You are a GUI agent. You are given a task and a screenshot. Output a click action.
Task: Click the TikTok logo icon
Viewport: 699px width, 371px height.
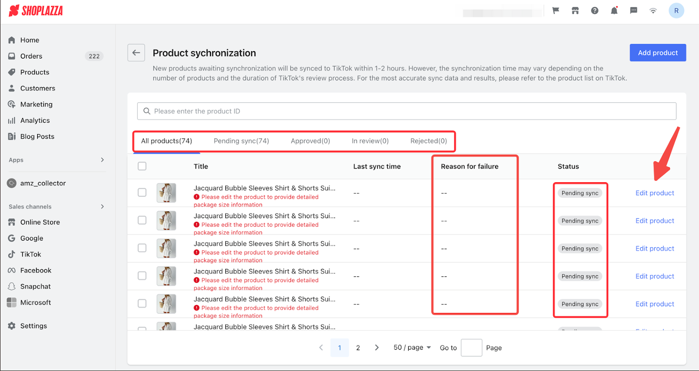[12, 254]
